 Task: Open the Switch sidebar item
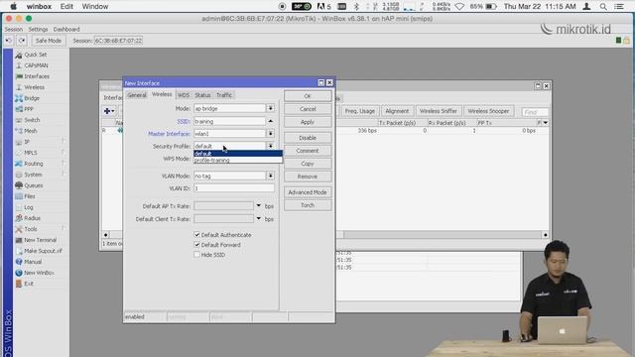[32, 120]
